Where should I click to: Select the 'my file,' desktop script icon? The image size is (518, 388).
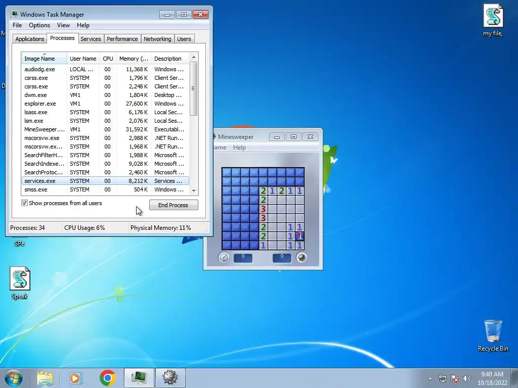pos(493,20)
